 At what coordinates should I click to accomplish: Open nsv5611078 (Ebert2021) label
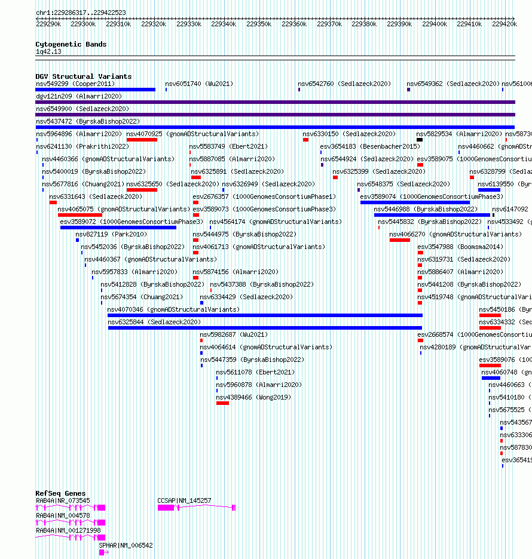pyautogui.click(x=255, y=372)
